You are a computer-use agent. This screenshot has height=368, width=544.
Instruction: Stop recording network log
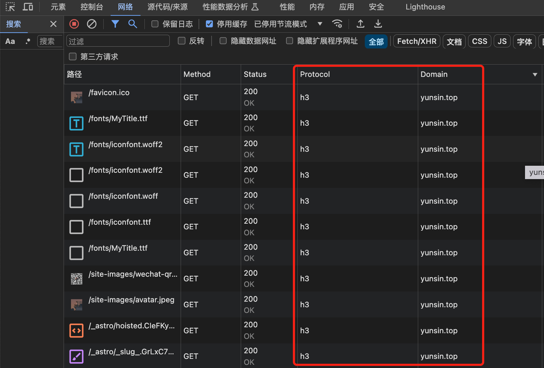(x=74, y=24)
